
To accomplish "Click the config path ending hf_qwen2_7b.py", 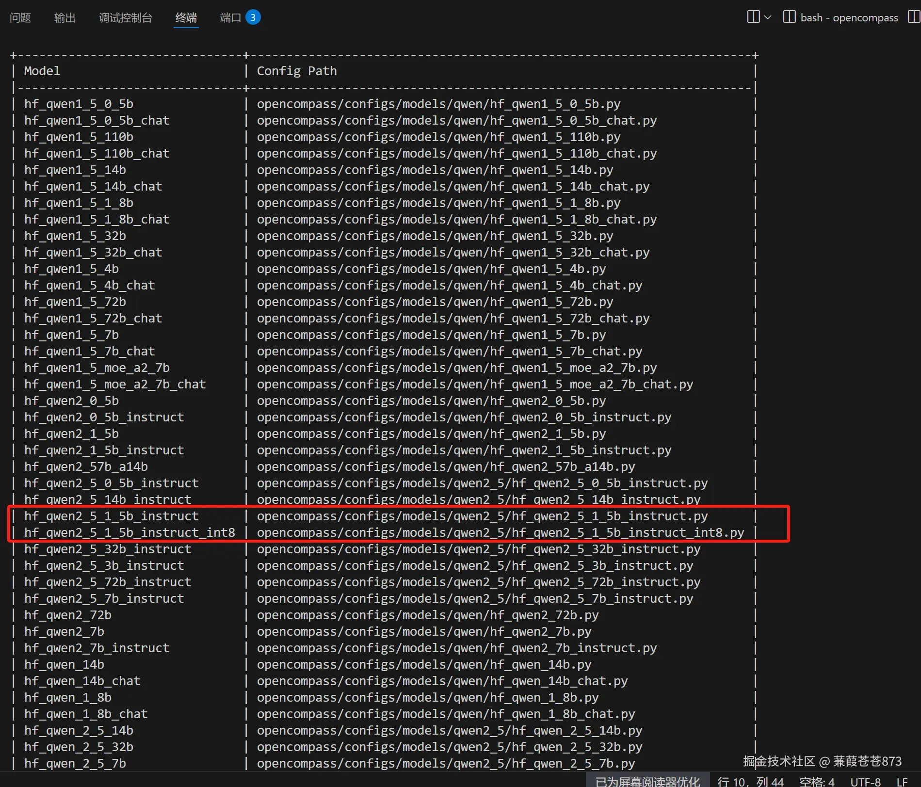I will pos(424,631).
